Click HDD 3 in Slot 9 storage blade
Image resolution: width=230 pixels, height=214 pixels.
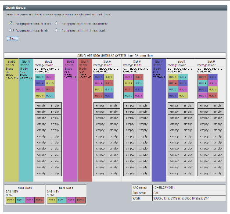pos(213,89)
